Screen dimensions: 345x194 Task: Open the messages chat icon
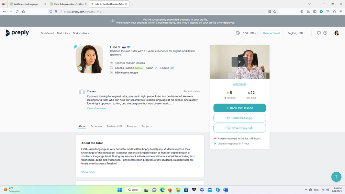point(319,33)
